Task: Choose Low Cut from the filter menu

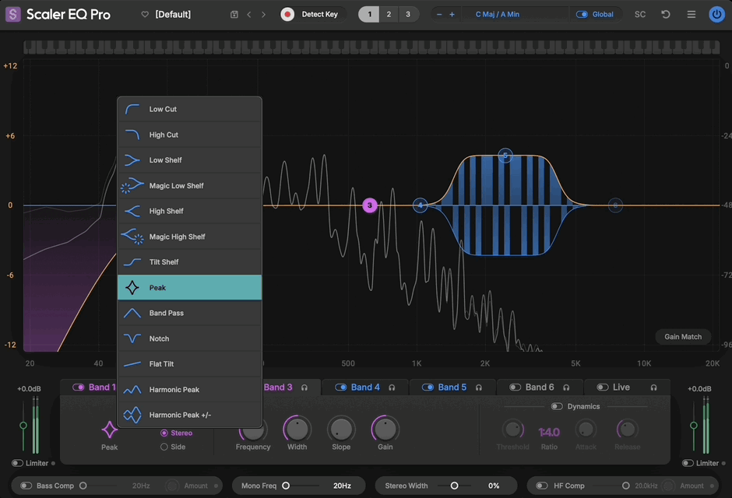Action: coord(189,109)
